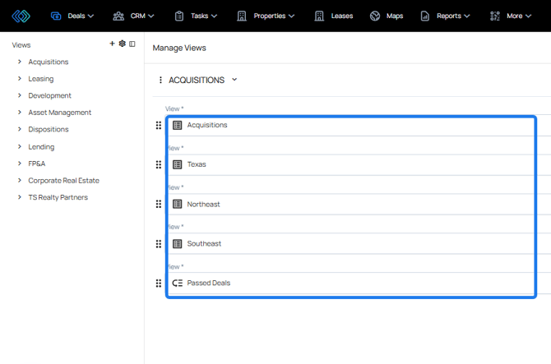Click drag handle for Acquisitions view
The height and width of the screenshot is (364, 551).
point(159,126)
